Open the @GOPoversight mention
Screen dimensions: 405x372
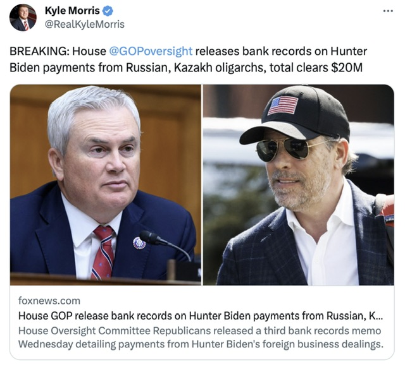coord(151,51)
